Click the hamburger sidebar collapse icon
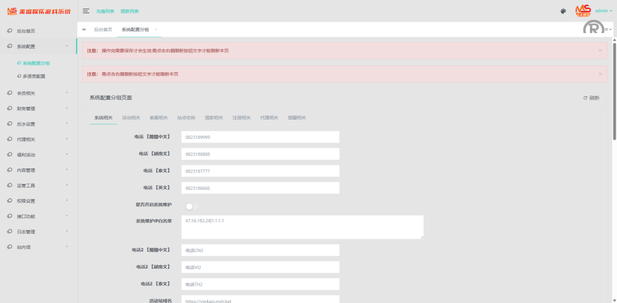617x303 pixels. [86, 11]
